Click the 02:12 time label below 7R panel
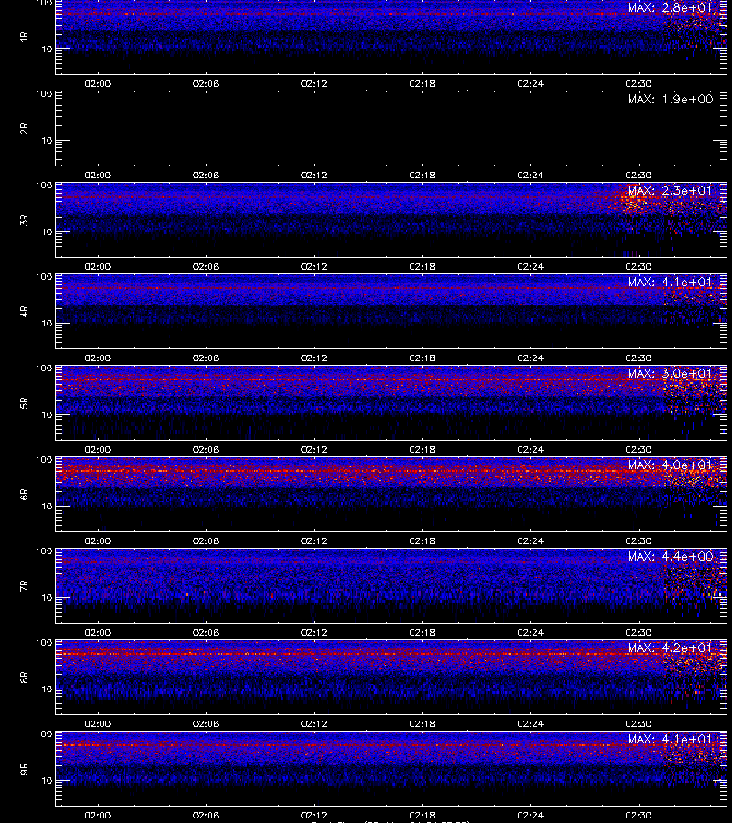 click(x=314, y=633)
